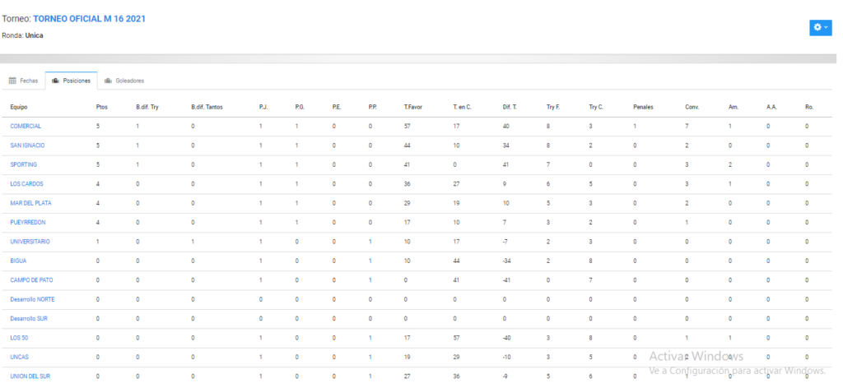This screenshot has width=843, height=388.
Task: Open the COMERCIAL team link
Action: point(26,126)
